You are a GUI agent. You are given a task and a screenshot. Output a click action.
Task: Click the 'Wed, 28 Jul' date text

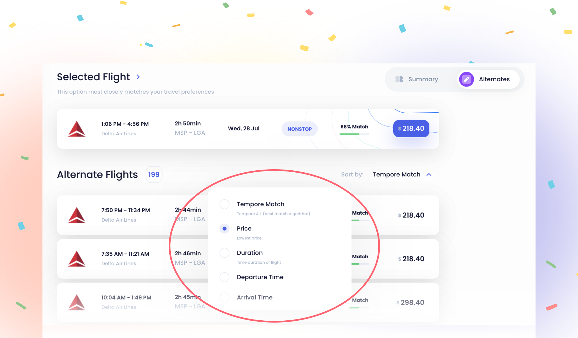click(244, 128)
